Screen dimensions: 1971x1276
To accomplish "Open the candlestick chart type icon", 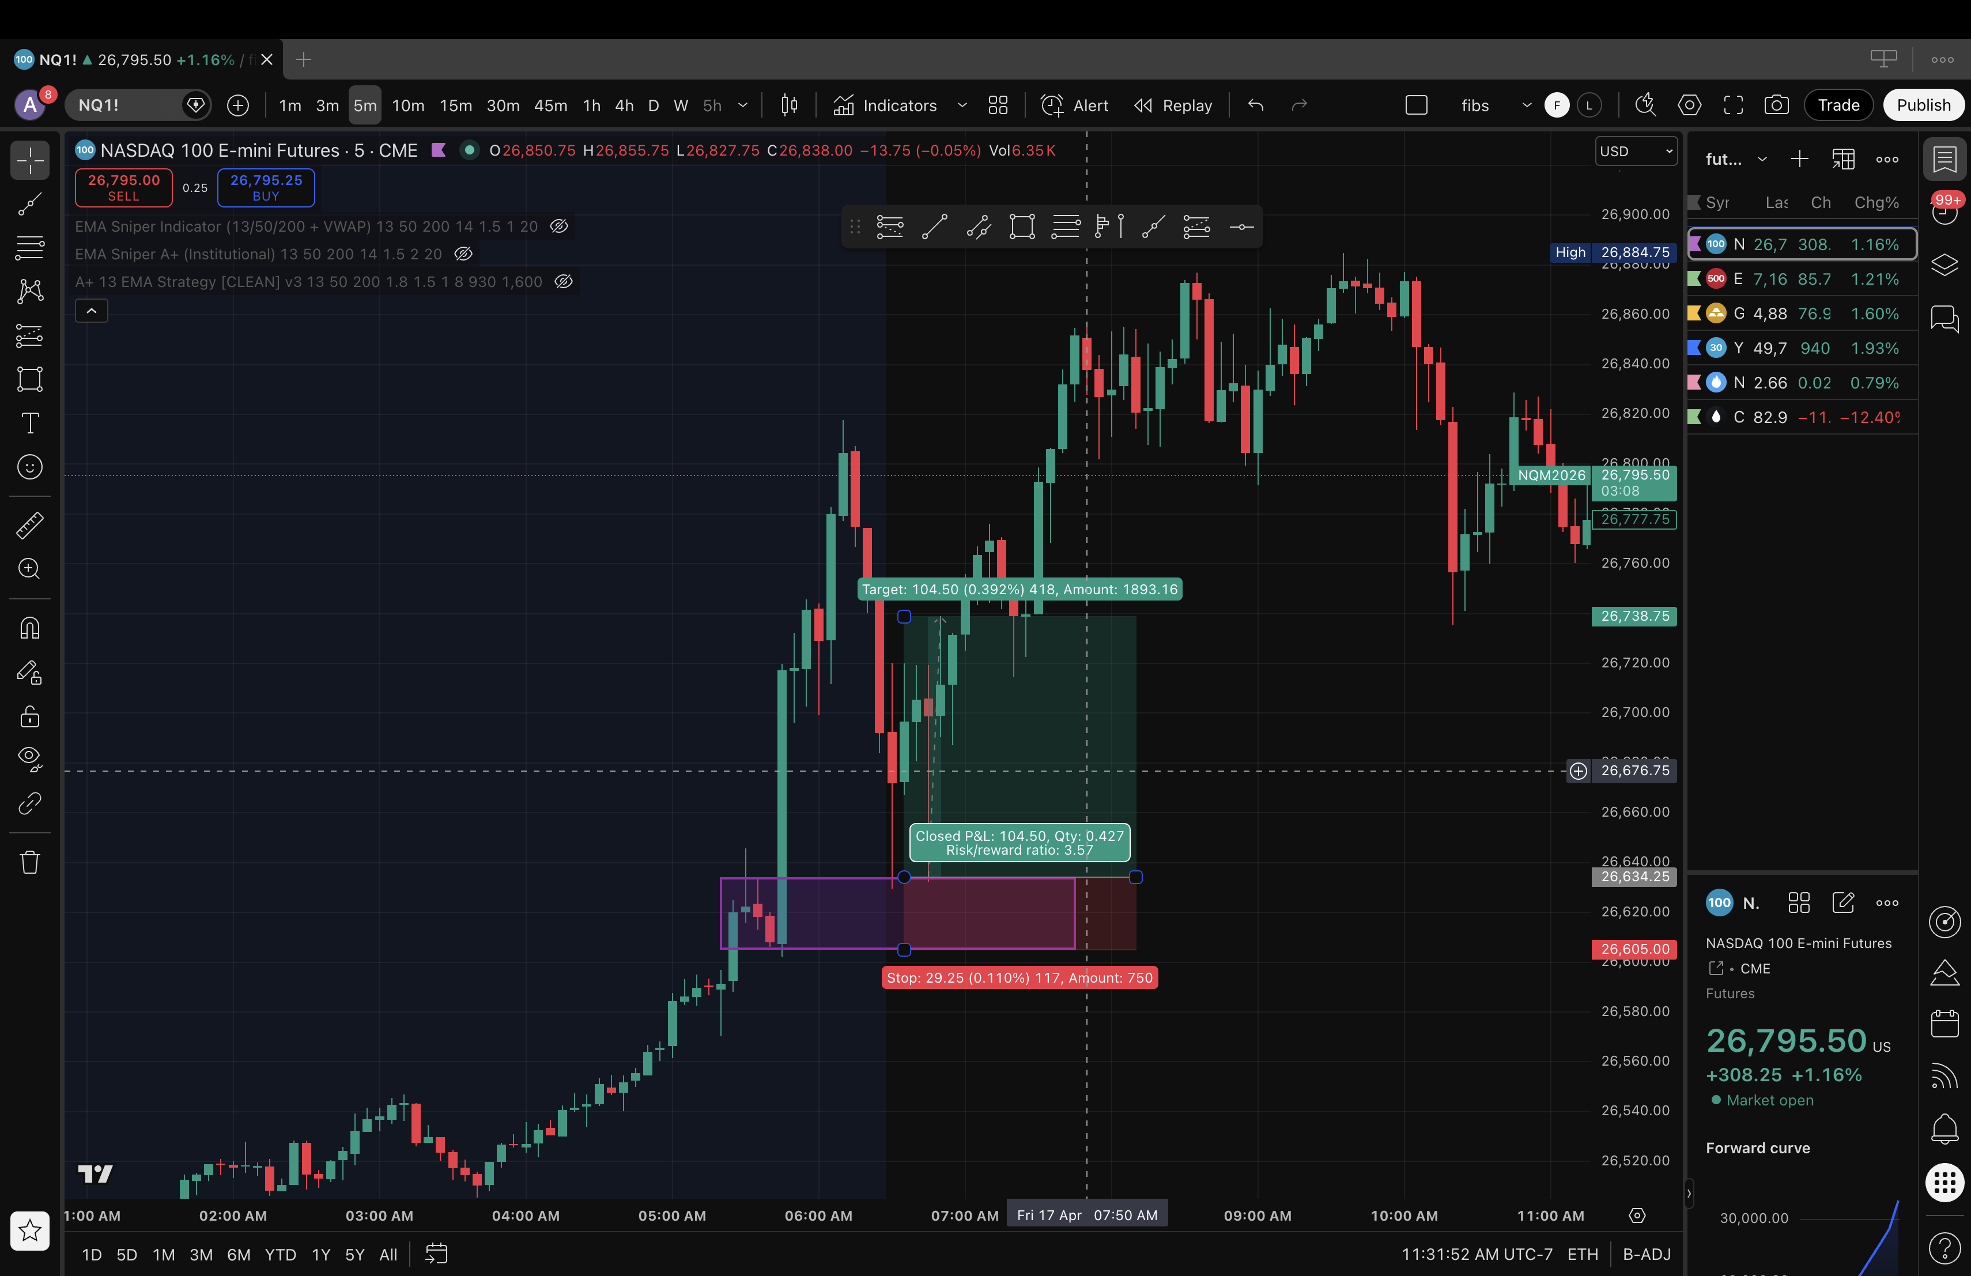I will [789, 105].
